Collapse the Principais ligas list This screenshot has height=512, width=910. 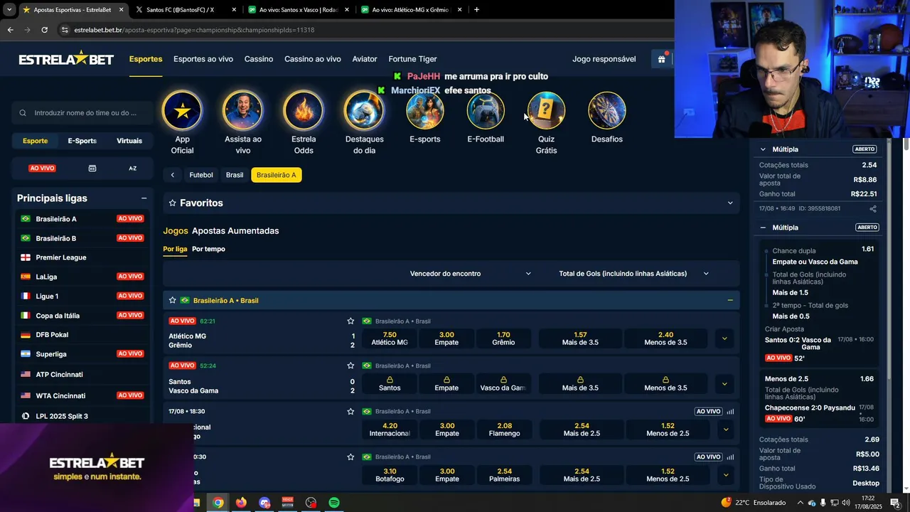(144, 198)
